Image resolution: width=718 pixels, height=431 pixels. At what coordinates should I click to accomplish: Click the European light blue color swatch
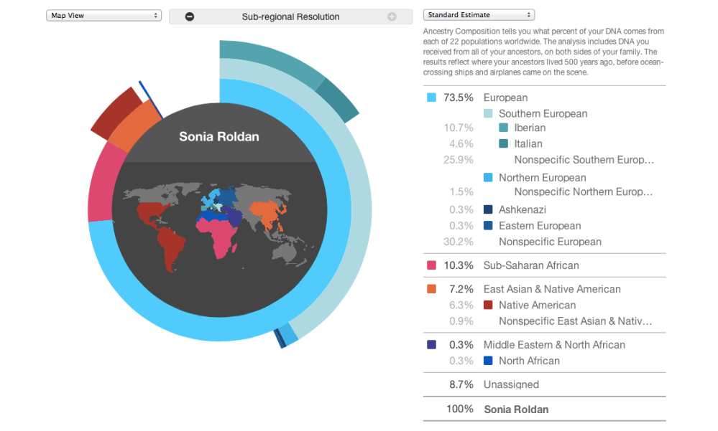[x=431, y=98]
